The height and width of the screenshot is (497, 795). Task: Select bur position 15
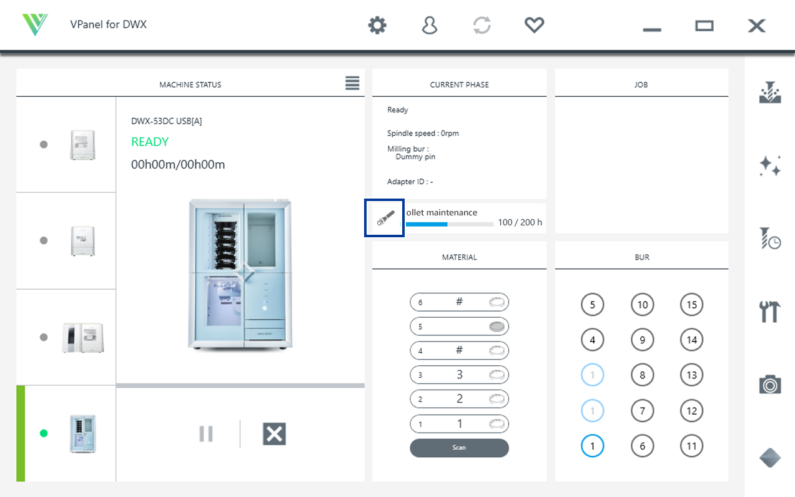click(x=691, y=305)
